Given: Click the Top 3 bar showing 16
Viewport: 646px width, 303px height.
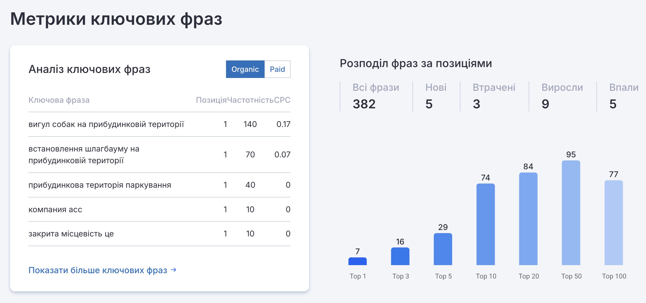Looking at the screenshot, I should (x=400, y=256).
